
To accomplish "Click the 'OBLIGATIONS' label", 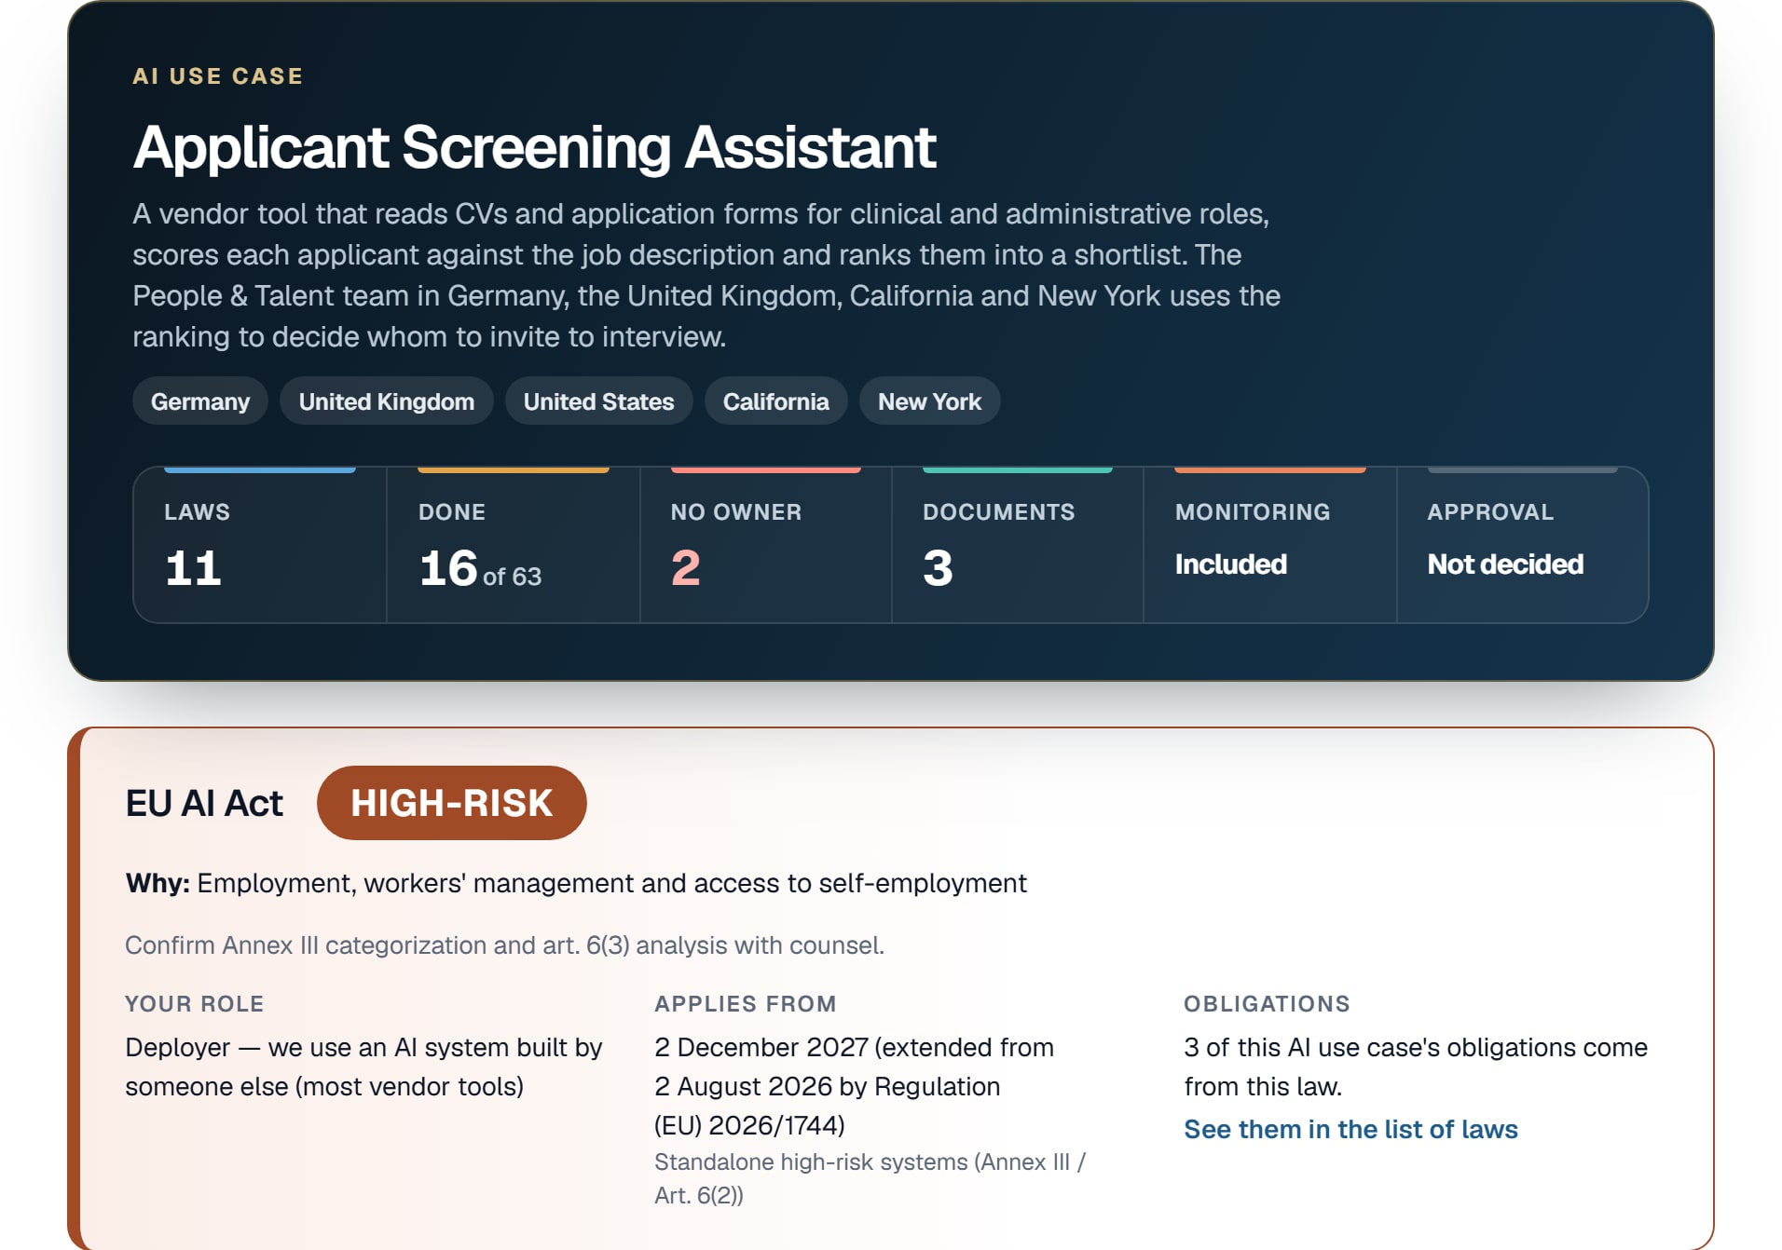I will [1267, 1004].
